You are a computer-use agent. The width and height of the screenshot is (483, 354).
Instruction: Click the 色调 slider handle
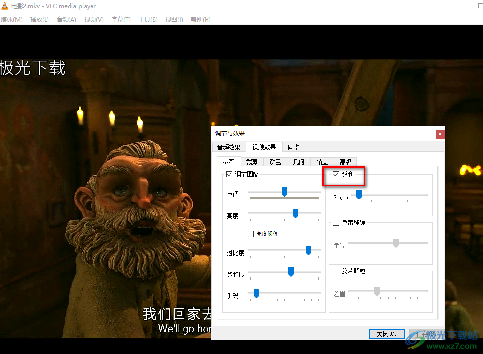pos(285,192)
